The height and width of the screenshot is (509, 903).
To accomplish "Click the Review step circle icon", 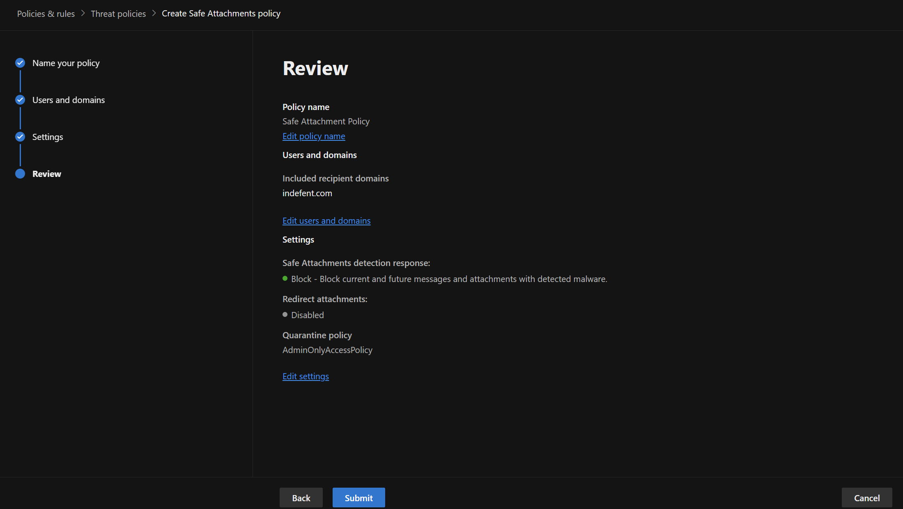I will coord(20,174).
